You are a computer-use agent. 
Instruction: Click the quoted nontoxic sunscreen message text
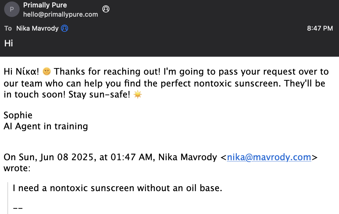tap(117, 188)
